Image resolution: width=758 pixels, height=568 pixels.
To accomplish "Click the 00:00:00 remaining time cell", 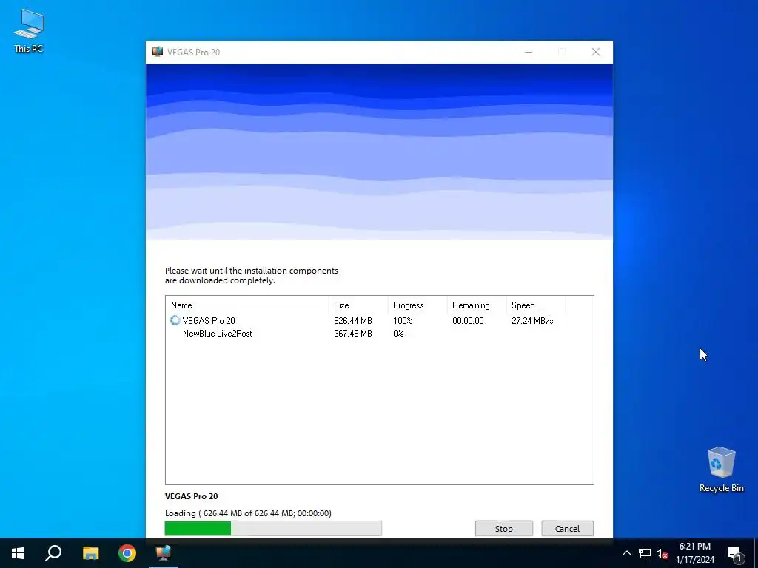I will (468, 321).
